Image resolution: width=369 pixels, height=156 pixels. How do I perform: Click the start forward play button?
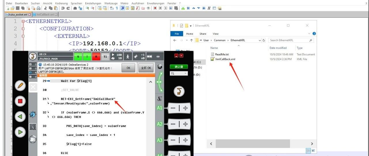pyautogui.click(x=20, y=132)
